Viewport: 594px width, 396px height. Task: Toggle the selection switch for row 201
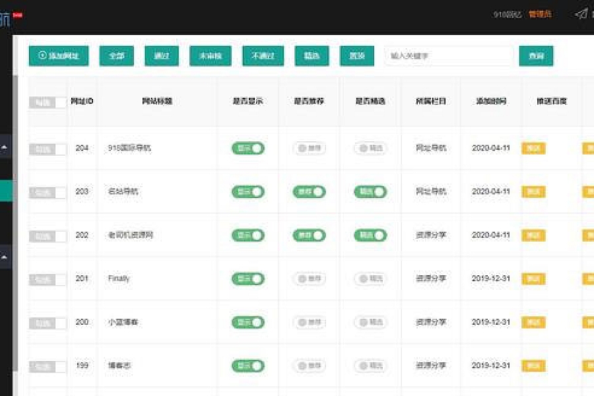pos(48,280)
